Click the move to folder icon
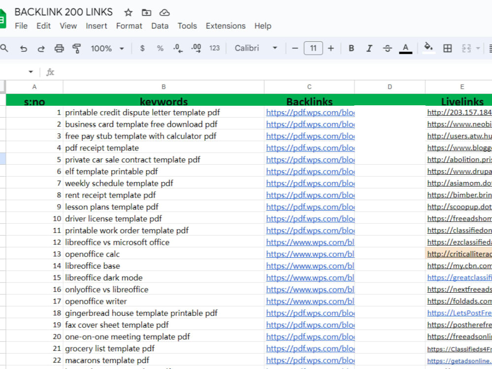Image resolution: width=492 pixels, height=369 pixels. (146, 13)
